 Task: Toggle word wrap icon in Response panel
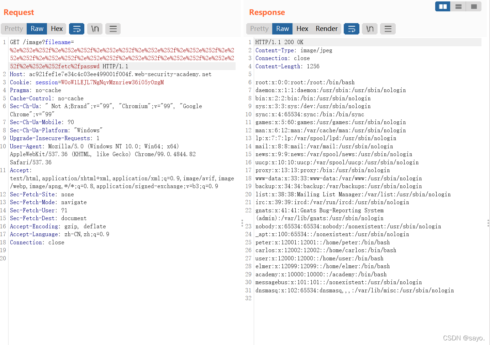(x=352, y=29)
